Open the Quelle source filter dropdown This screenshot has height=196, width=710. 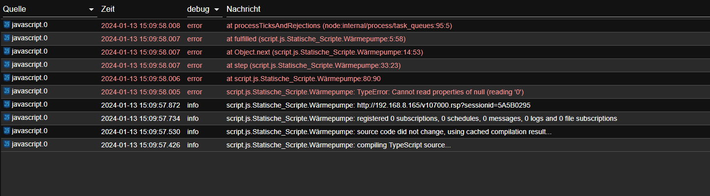[91, 10]
